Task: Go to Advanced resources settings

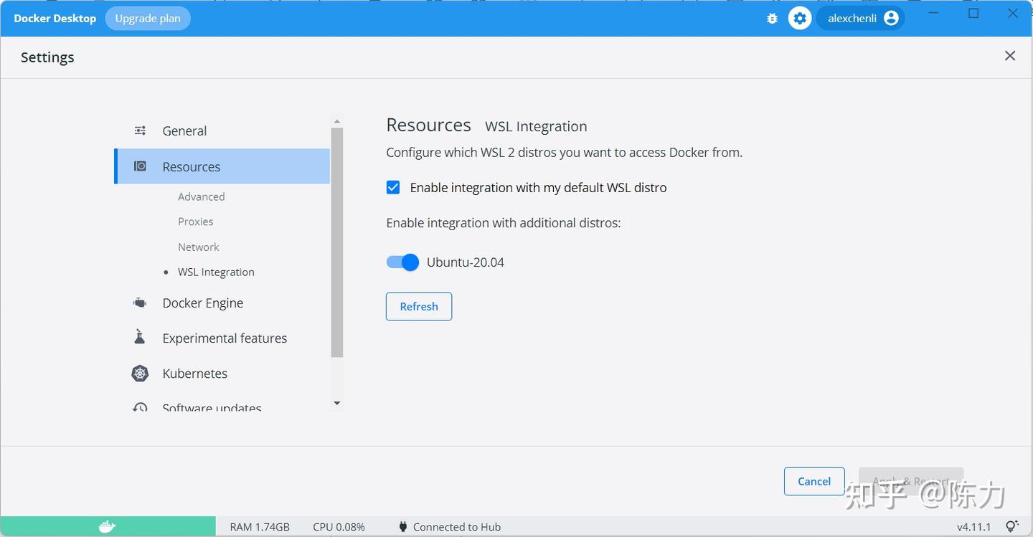Action: pyautogui.click(x=201, y=196)
